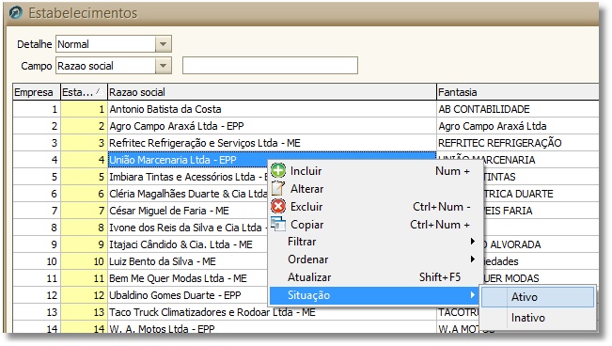Sort by the Razao social column header

272,92
